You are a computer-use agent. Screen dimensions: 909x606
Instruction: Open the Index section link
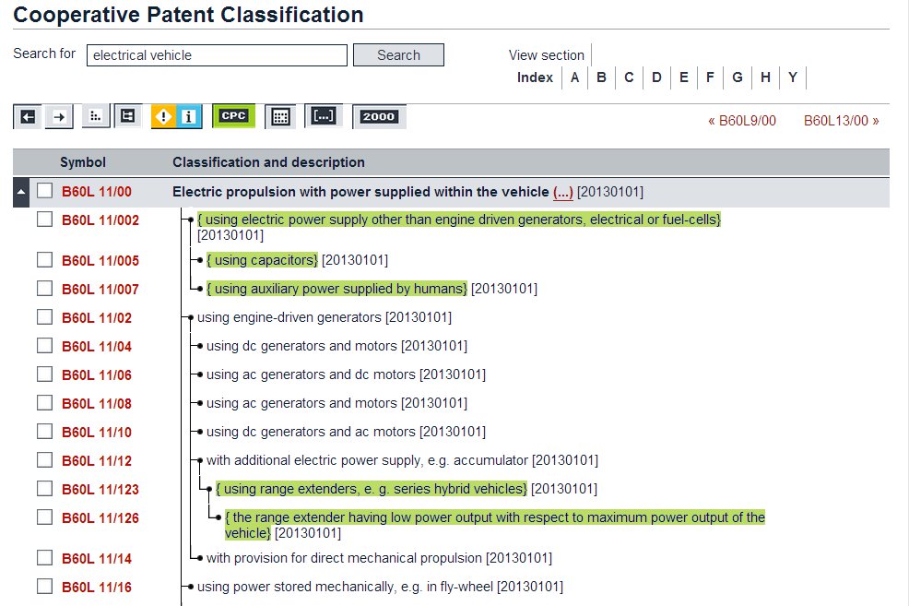tap(535, 77)
